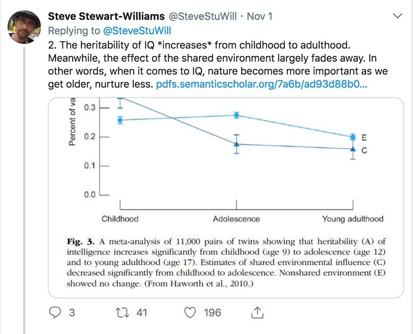Enlarge the heritability chart image
This screenshot has height=334, width=413.
[225, 157]
